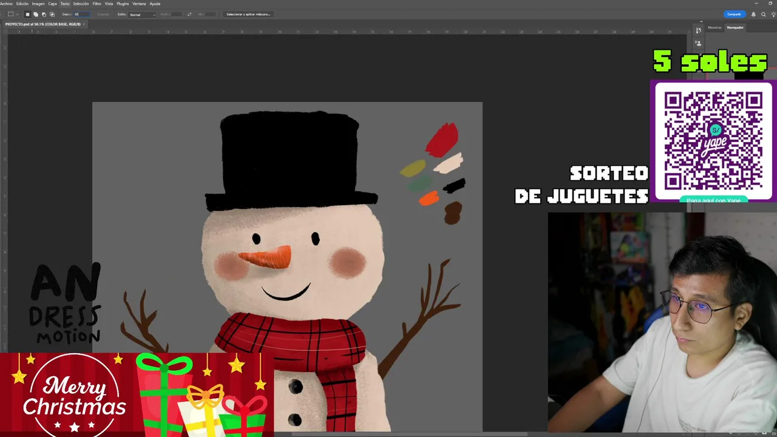Select the Add to selection icon

pyautogui.click(x=36, y=14)
